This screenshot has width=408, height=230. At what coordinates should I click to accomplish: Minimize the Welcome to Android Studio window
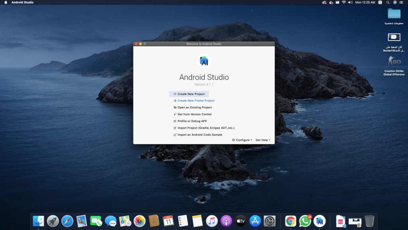141,44
